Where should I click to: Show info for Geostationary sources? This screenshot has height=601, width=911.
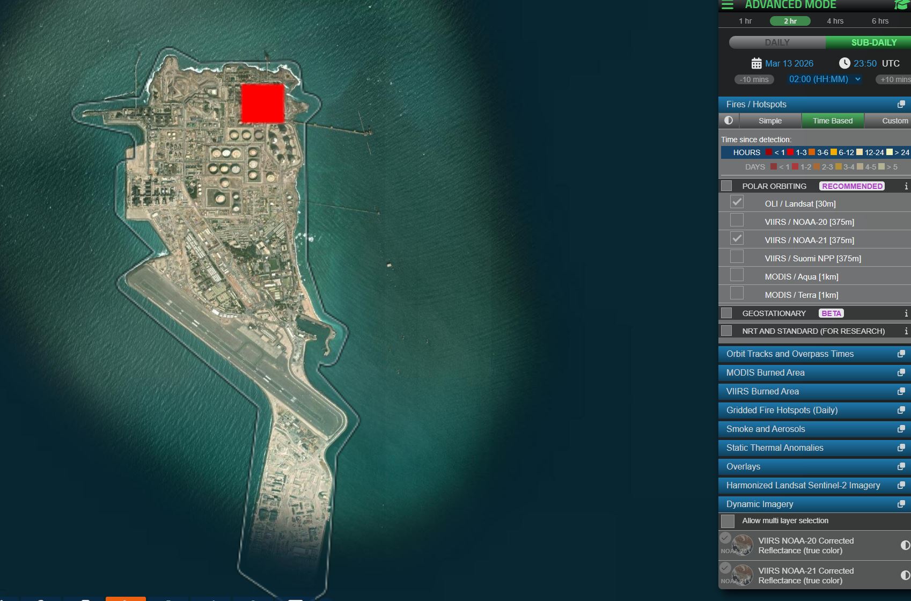point(906,313)
